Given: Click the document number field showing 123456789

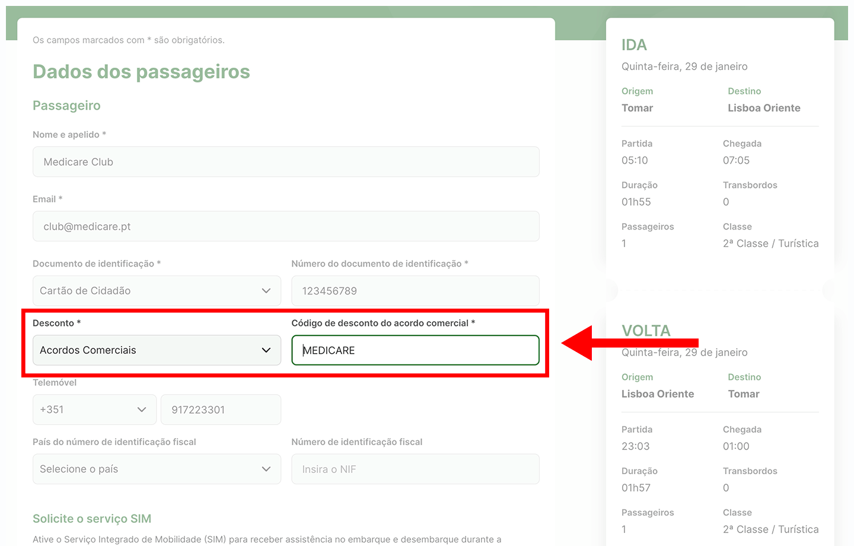Looking at the screenshot, I should [415, 291].
